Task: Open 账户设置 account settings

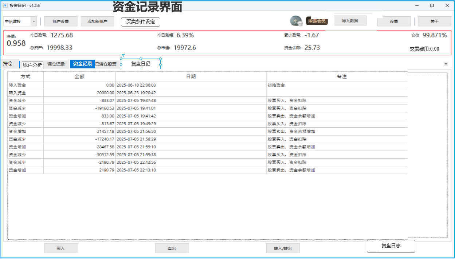Action: [60, 21]
